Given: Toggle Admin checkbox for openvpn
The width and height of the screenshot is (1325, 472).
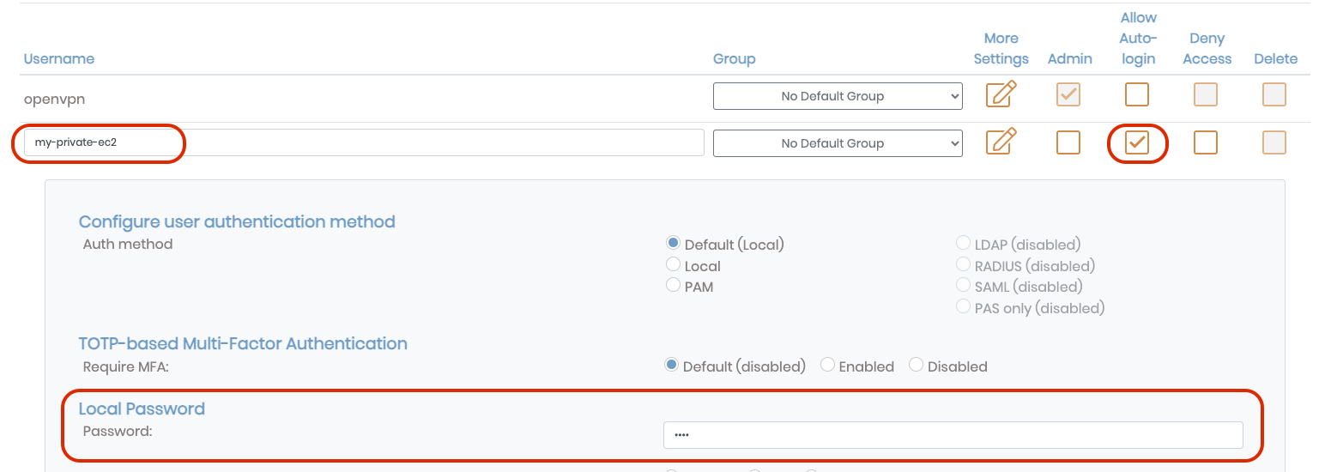Looking at the screenshot, I should pyautogui.click(x=1068, y=94).
